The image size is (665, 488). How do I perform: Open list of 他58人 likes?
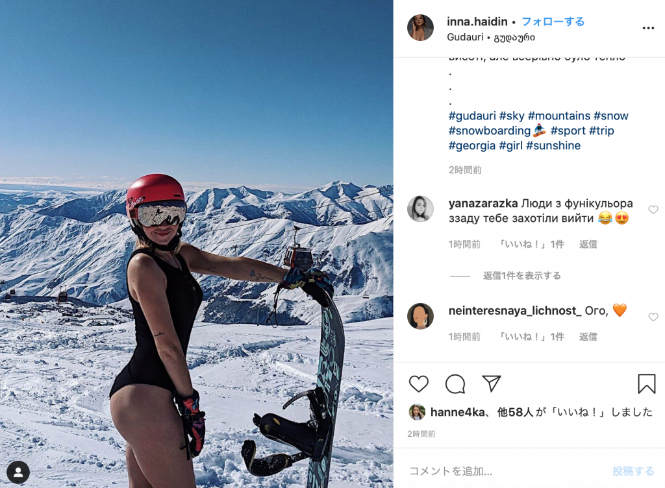pos(515,412)
